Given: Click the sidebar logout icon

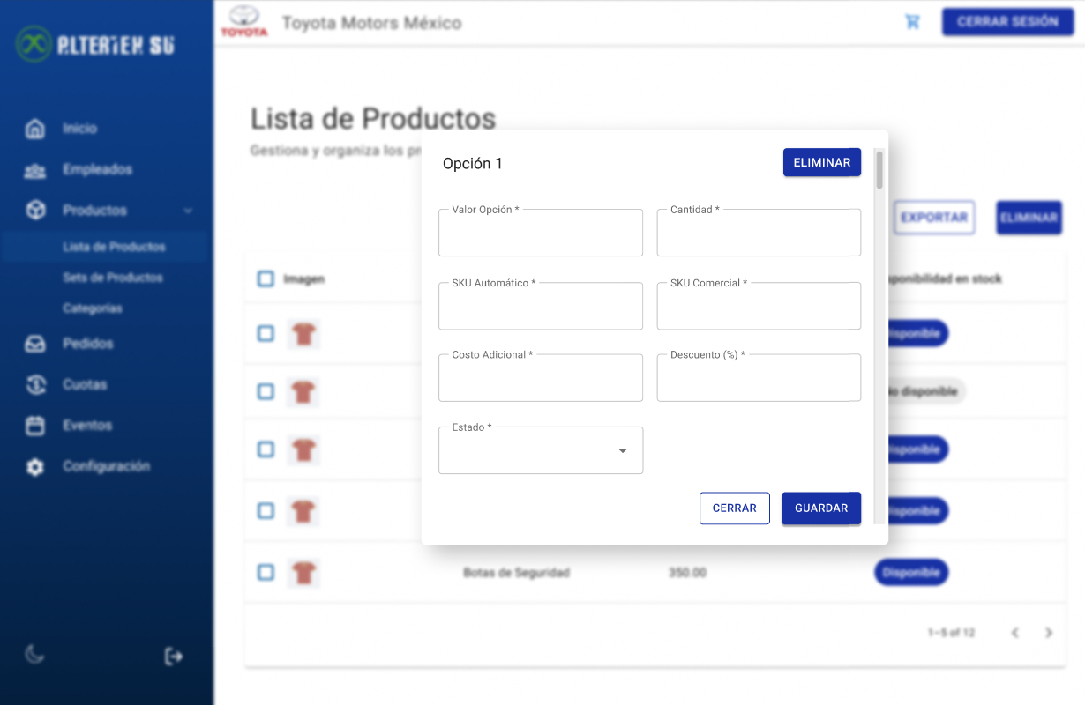Looking at the screenshot, I should [174, 656].
